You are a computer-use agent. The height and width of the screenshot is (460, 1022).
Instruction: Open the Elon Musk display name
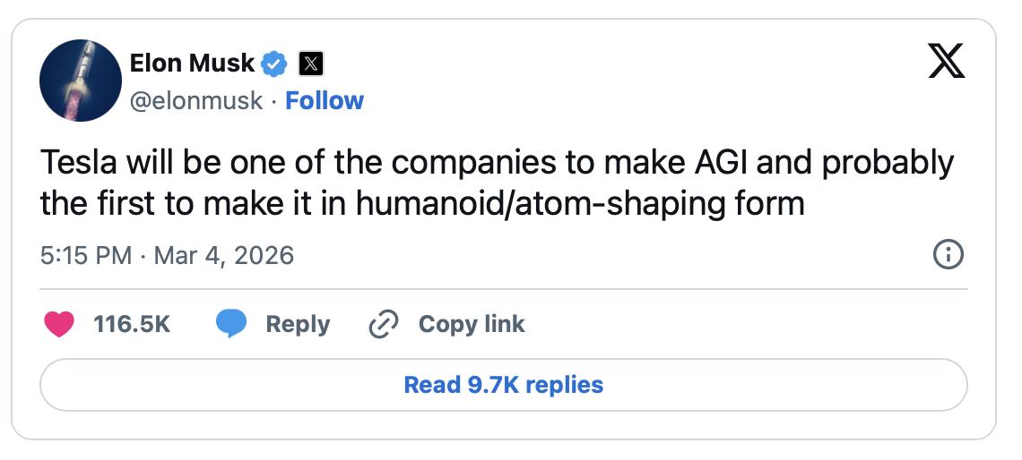point(193,63)
